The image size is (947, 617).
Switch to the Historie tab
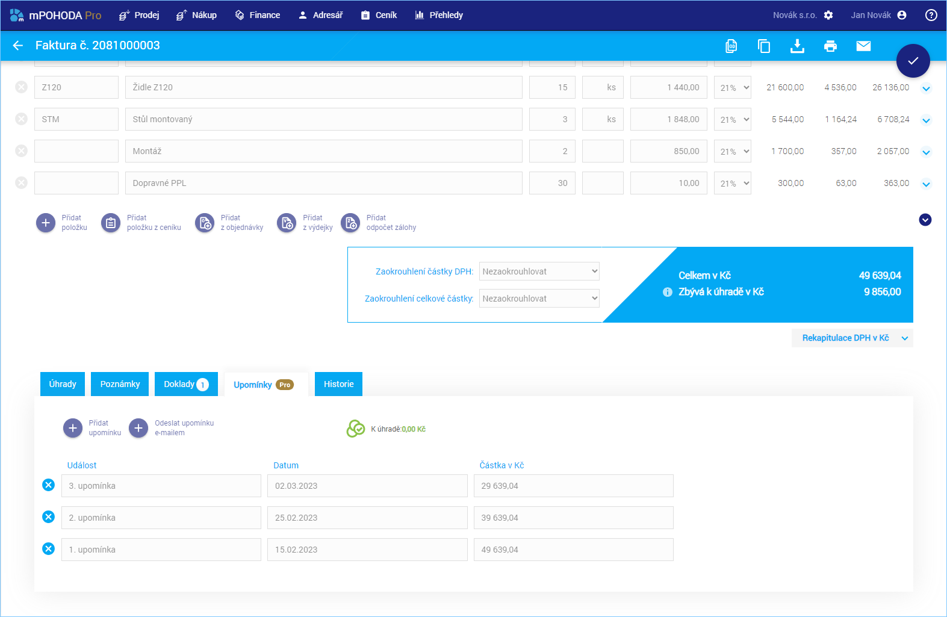(338, 384)
